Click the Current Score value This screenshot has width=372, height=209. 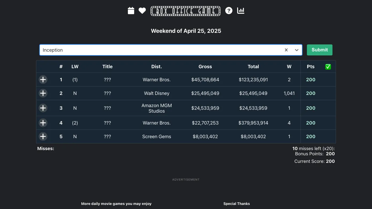pyautogui.click(x=330, y=161)
